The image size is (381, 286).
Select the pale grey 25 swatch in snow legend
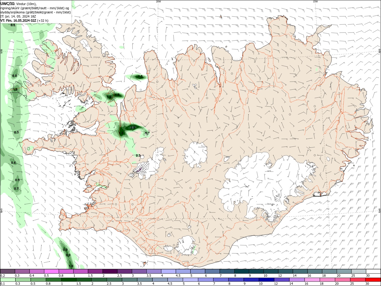coord(359,271)
